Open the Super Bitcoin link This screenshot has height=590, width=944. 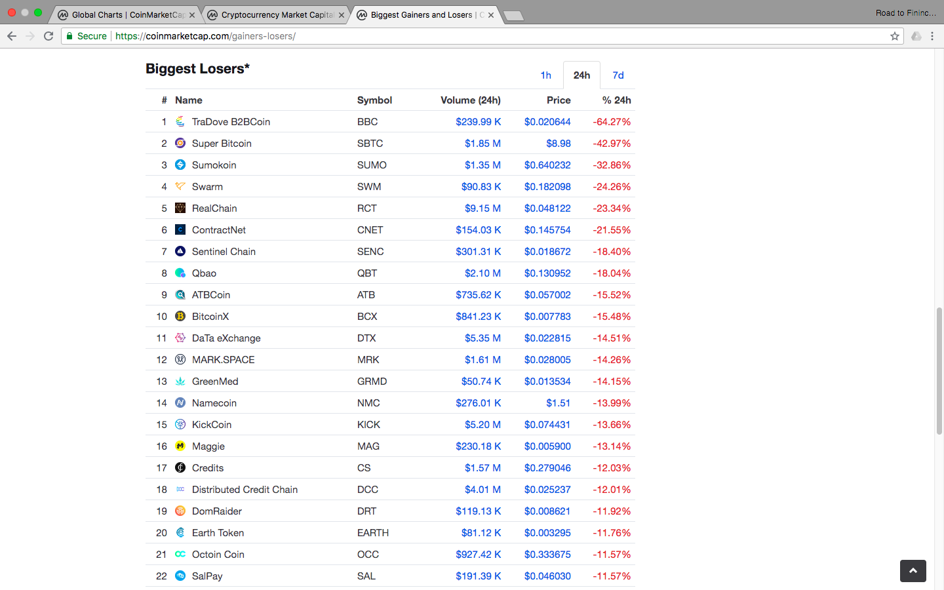point(222,143)
